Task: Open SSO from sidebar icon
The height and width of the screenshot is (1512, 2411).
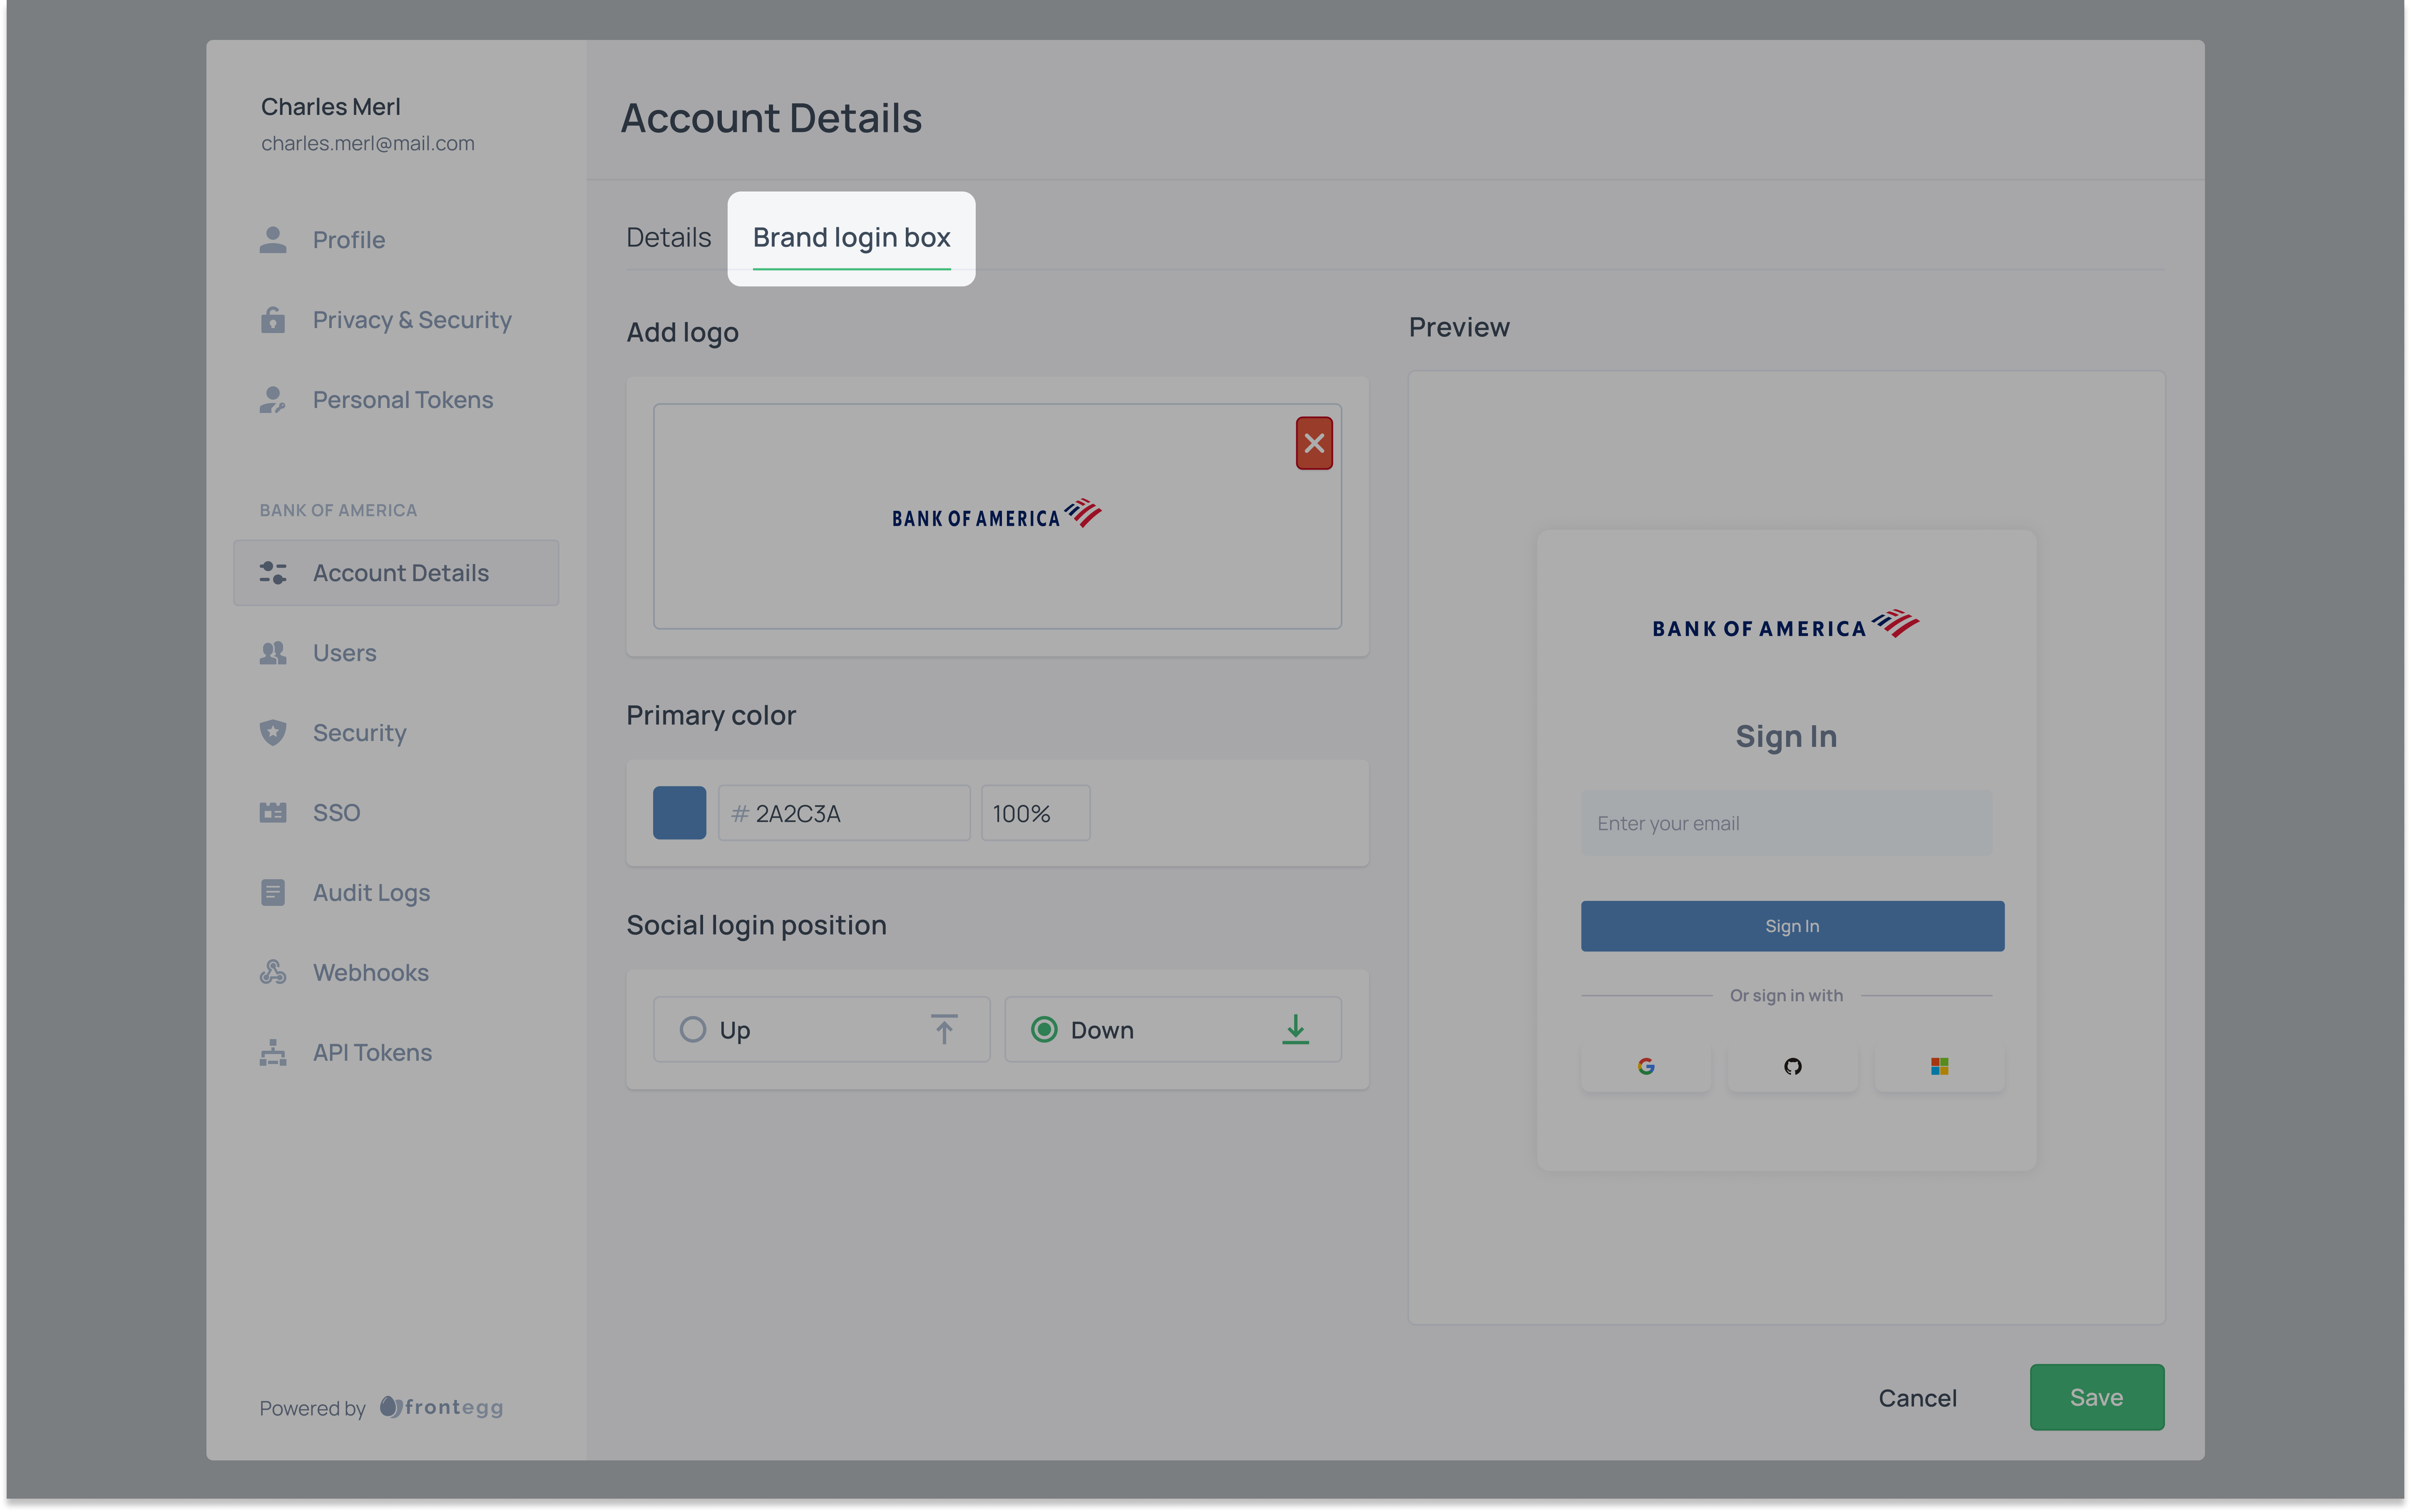Action: pos(273,813)
